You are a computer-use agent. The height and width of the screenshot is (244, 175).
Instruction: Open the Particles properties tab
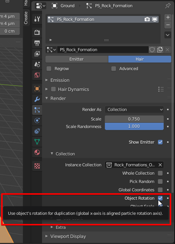click(x=37, y=110)
